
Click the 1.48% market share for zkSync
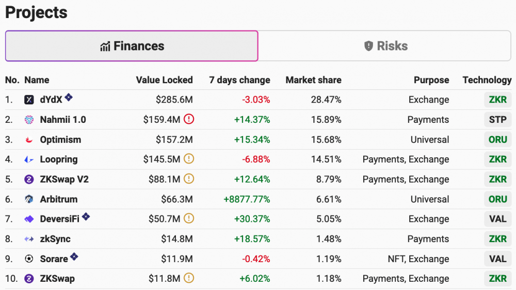pyautogui.click(x=329, y=239)
